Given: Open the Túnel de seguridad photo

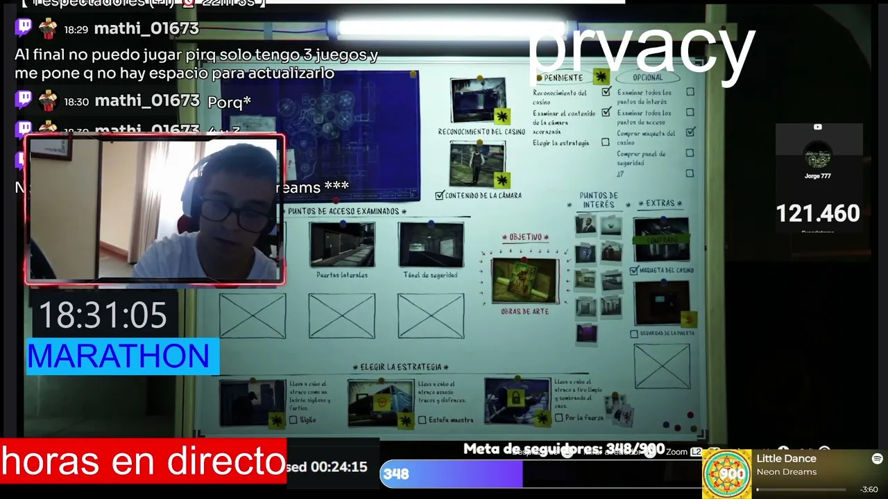Looking at the screenshot, I should coord(431,244).
